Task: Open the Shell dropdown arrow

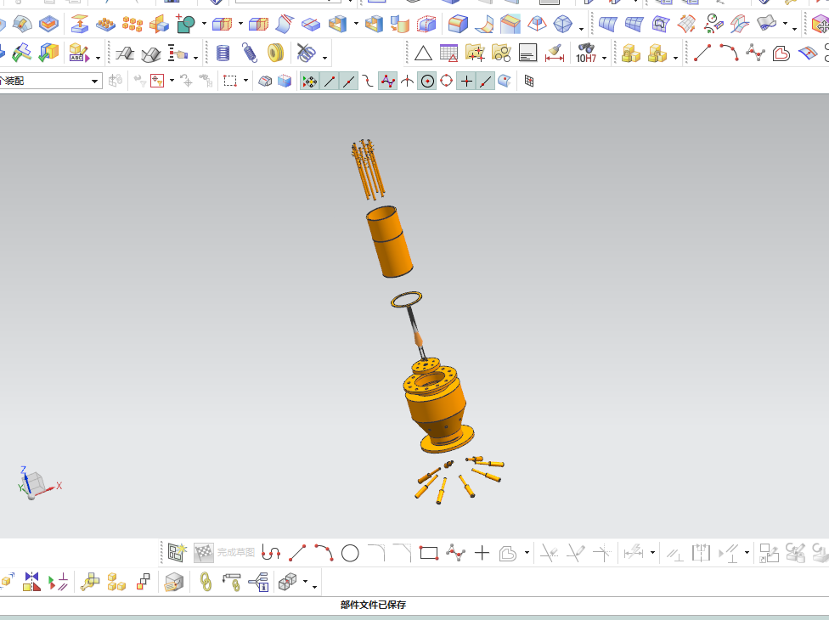Action: pos(356,23)
